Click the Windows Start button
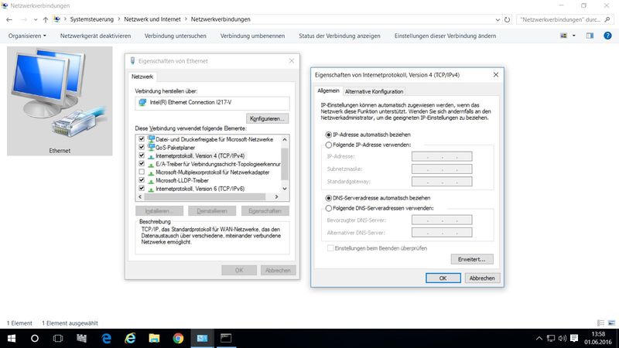The height and width of the screenshot is (348, 619). (11, 339)
